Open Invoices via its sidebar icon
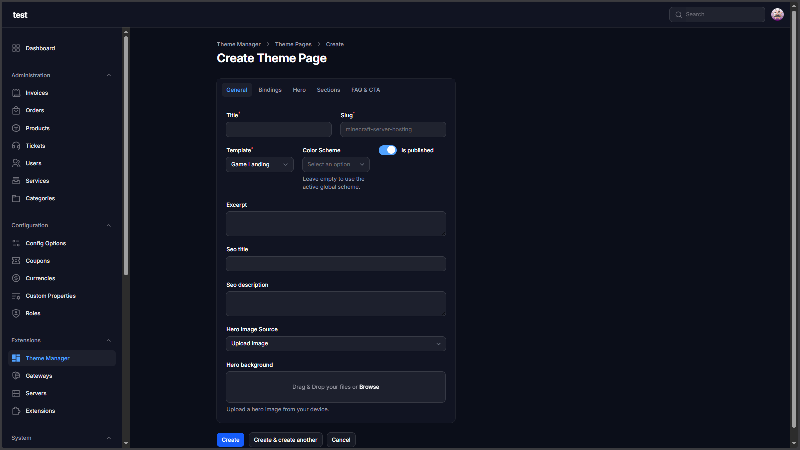 click(16, 93)
